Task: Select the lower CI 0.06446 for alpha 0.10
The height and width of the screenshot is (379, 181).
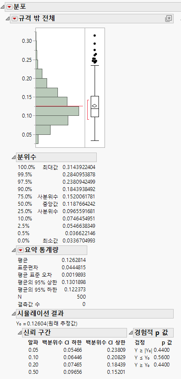Action: click(x=73, y=357)
